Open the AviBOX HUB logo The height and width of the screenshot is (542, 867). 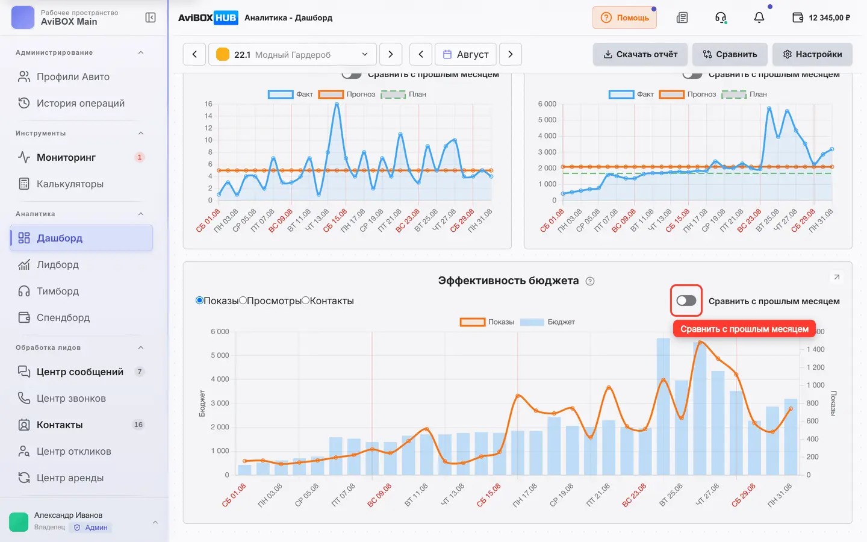pos(208,17)
